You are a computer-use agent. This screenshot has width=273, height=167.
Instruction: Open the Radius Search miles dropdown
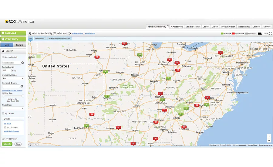pos(7,70)
